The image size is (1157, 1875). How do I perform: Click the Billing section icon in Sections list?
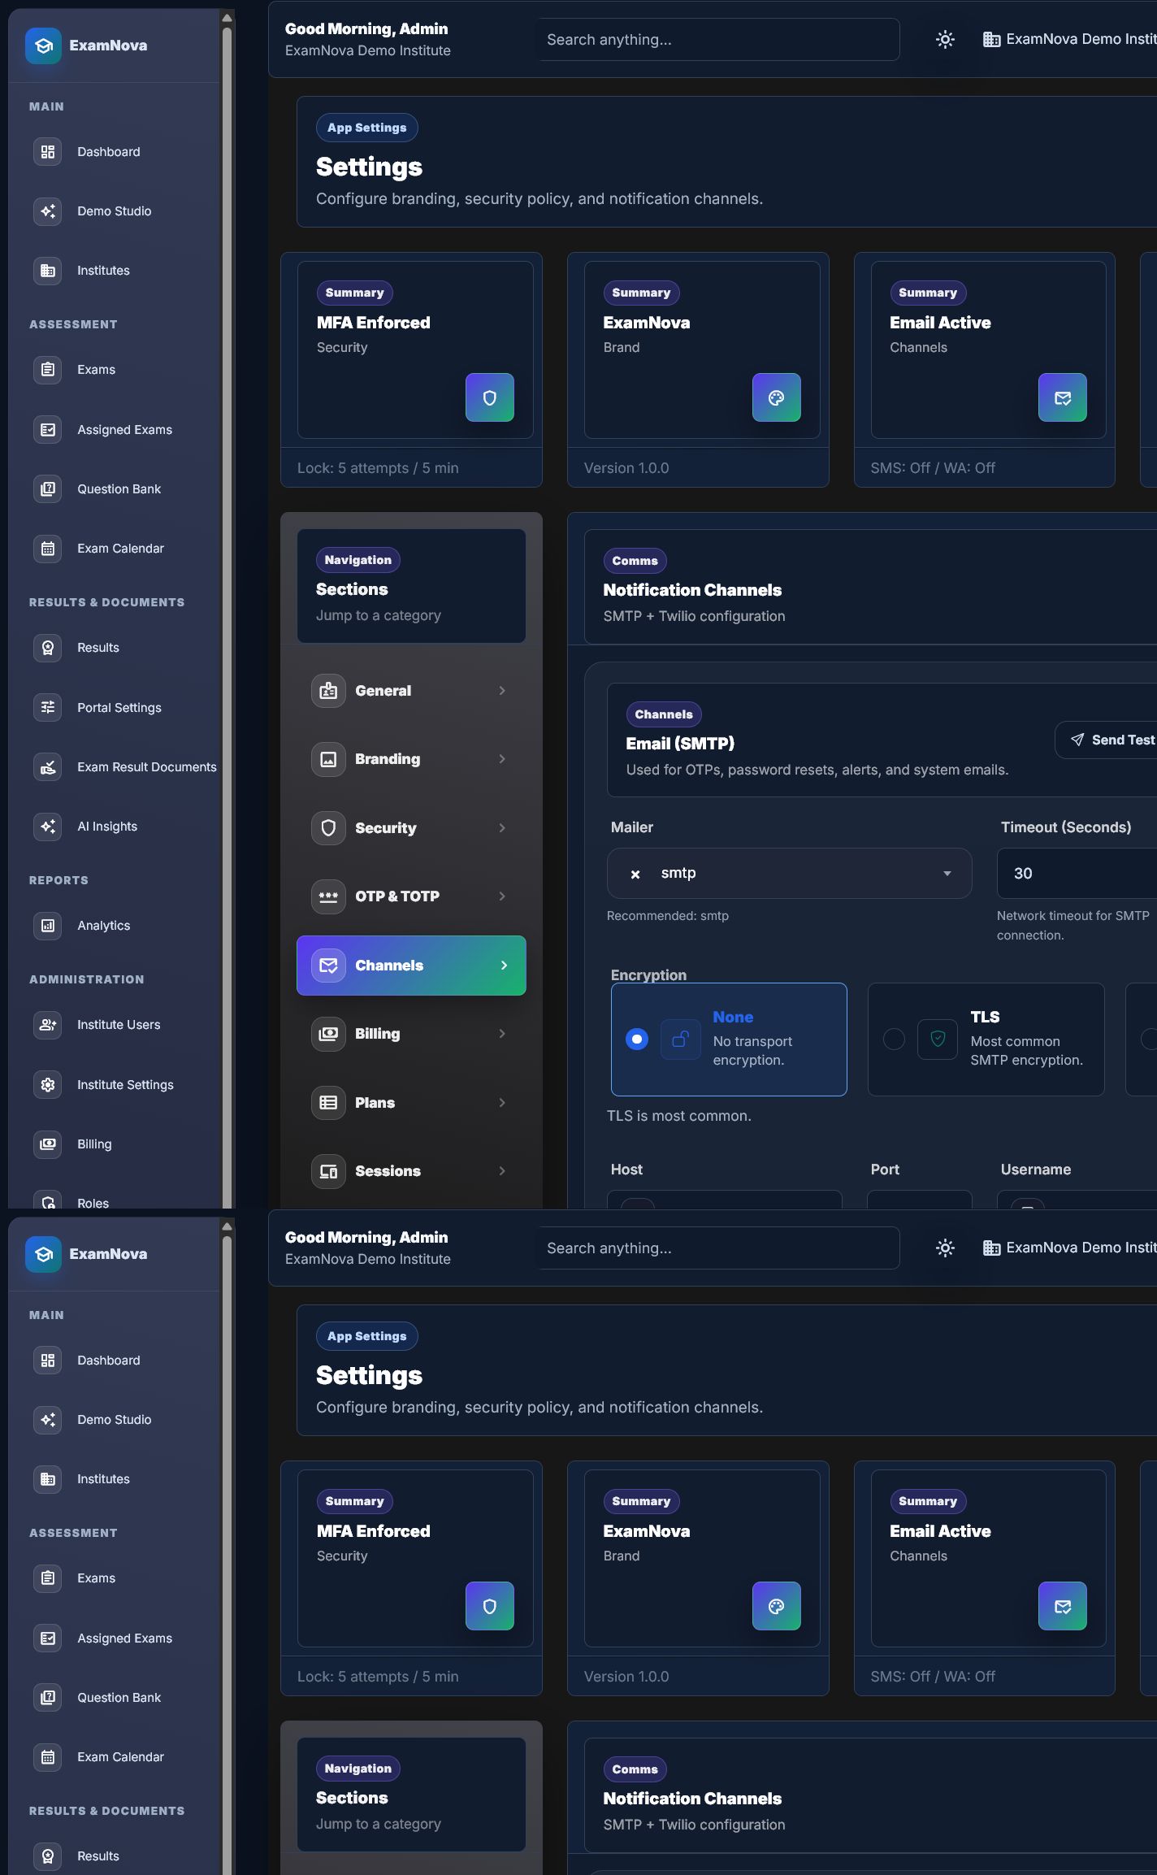tap(328, 1033)
